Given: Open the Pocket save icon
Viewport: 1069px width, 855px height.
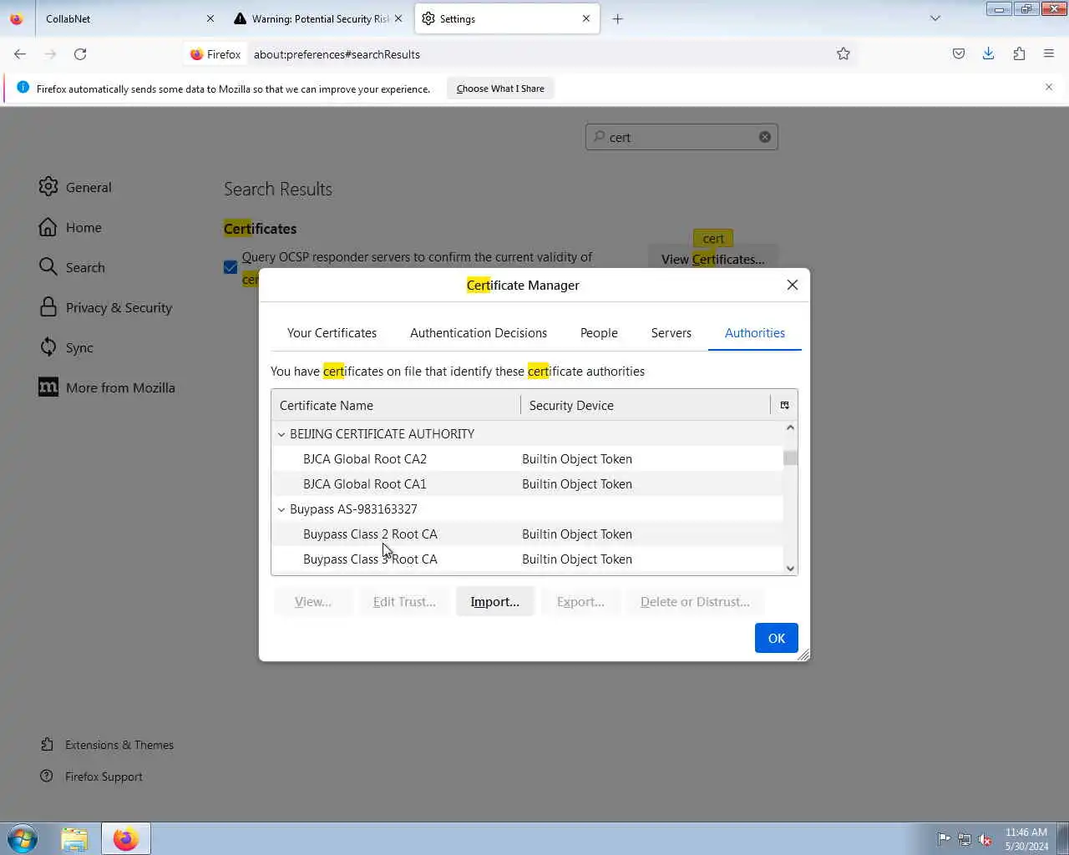Looking at the screenshot, I should (x=959, y=54).
